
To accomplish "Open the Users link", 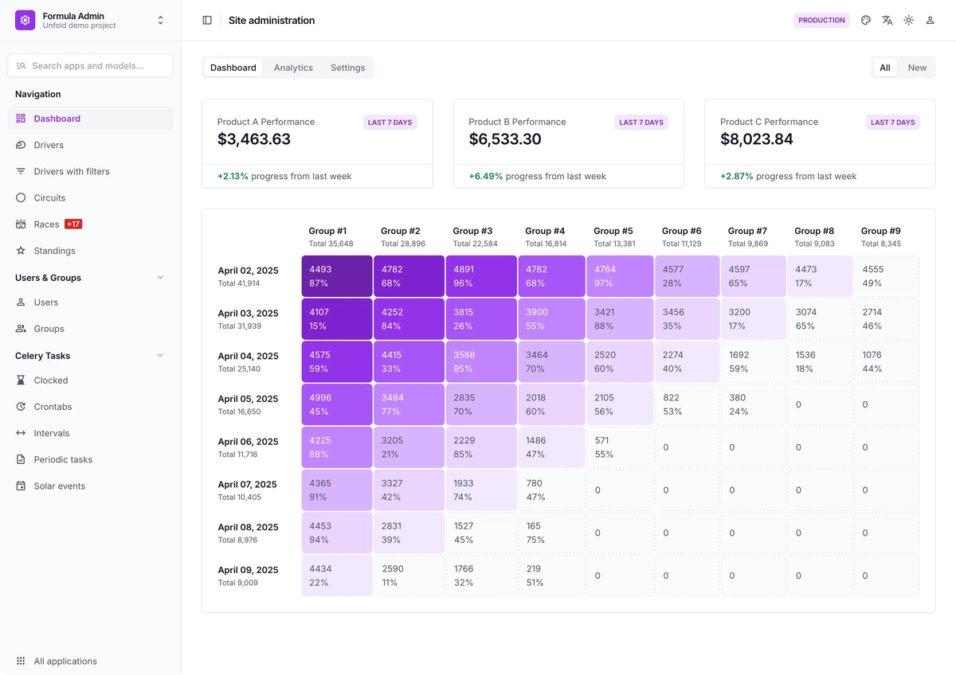I will click(x=91, y=302).
